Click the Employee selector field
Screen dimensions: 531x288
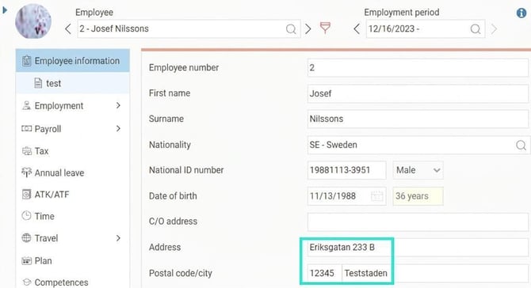[x=189, y=28]
